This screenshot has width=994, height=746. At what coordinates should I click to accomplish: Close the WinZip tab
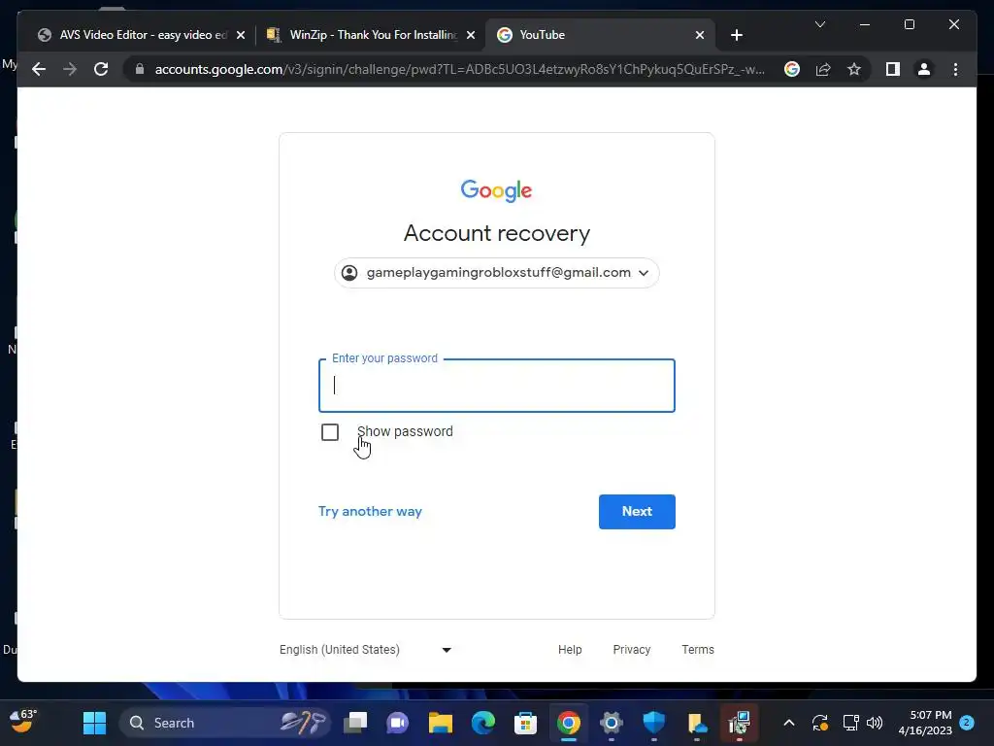(471, 35)
